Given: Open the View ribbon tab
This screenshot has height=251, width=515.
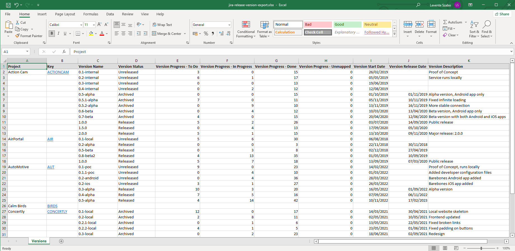Looking at the screenshot, I should (145, 14).
